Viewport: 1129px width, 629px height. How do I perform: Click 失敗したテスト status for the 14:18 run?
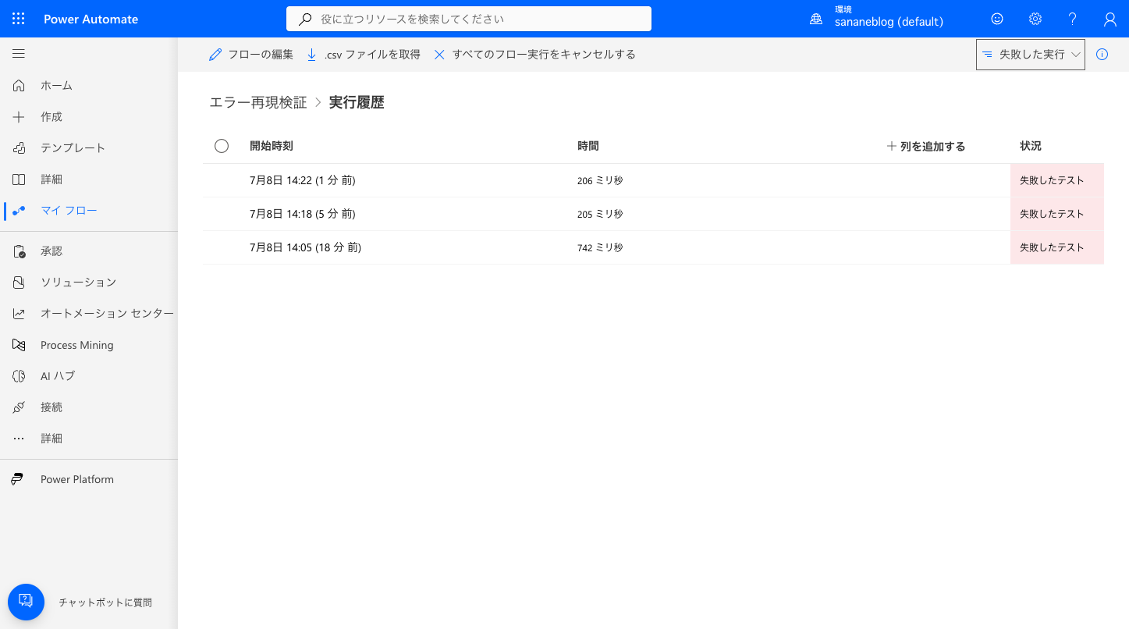click(x=1057, y=214)
